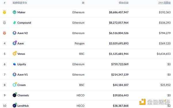Click the Channels dark round icon
The height and width of the screenshot is (108, 173).
[x=15, y=95]
